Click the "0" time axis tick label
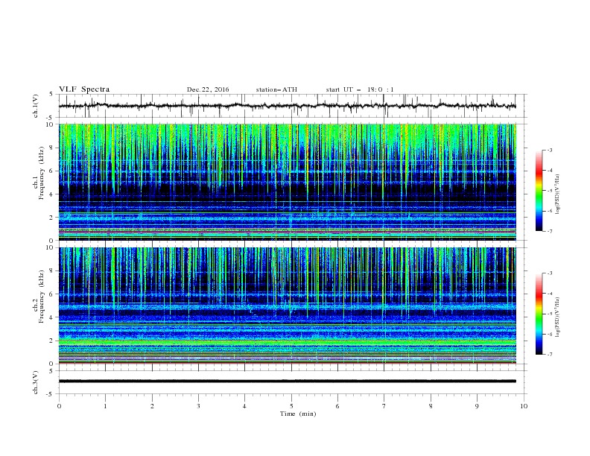590x456 pixels. [59, 406]
